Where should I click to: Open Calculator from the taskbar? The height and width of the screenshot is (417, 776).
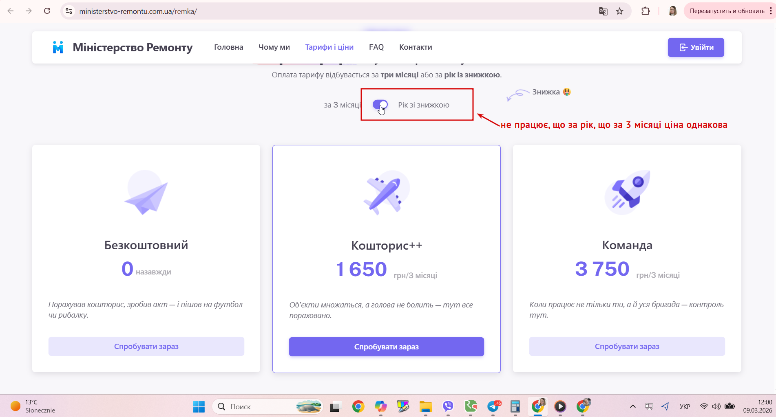(515, 406)
